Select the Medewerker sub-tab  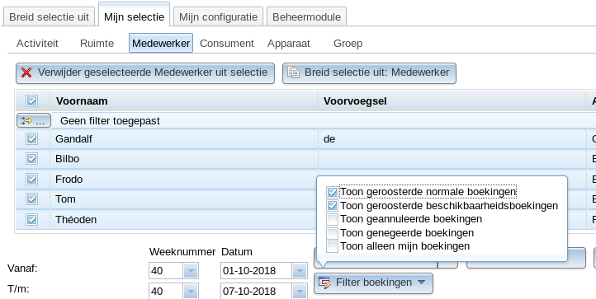161,44
